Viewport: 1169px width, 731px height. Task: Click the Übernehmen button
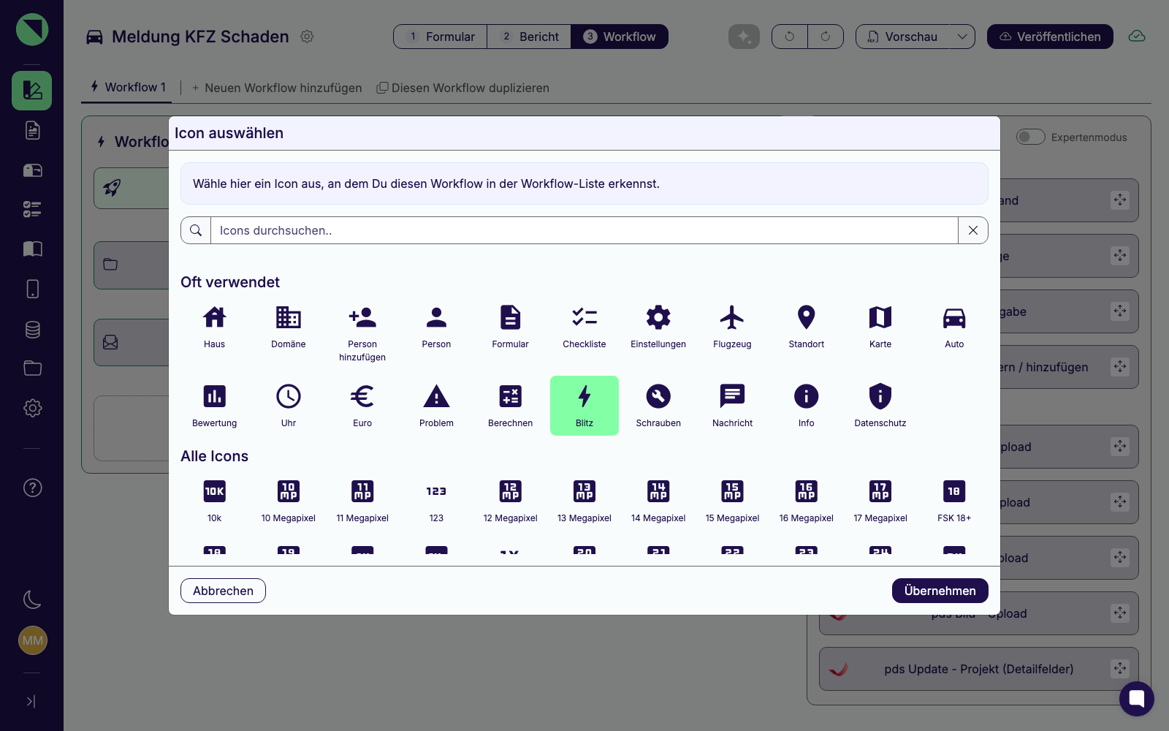940,591
